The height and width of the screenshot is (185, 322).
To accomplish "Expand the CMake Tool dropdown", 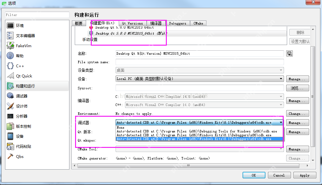I will pyautogui.click(x=199, y=149).
